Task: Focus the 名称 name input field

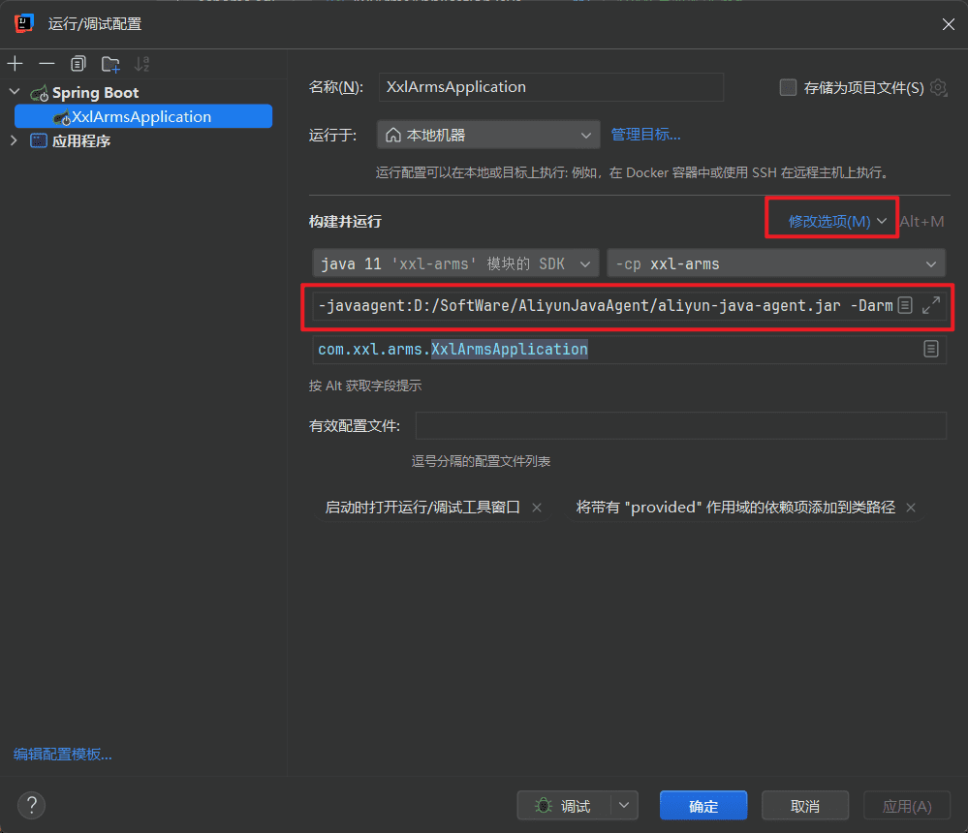Action: 550,87
